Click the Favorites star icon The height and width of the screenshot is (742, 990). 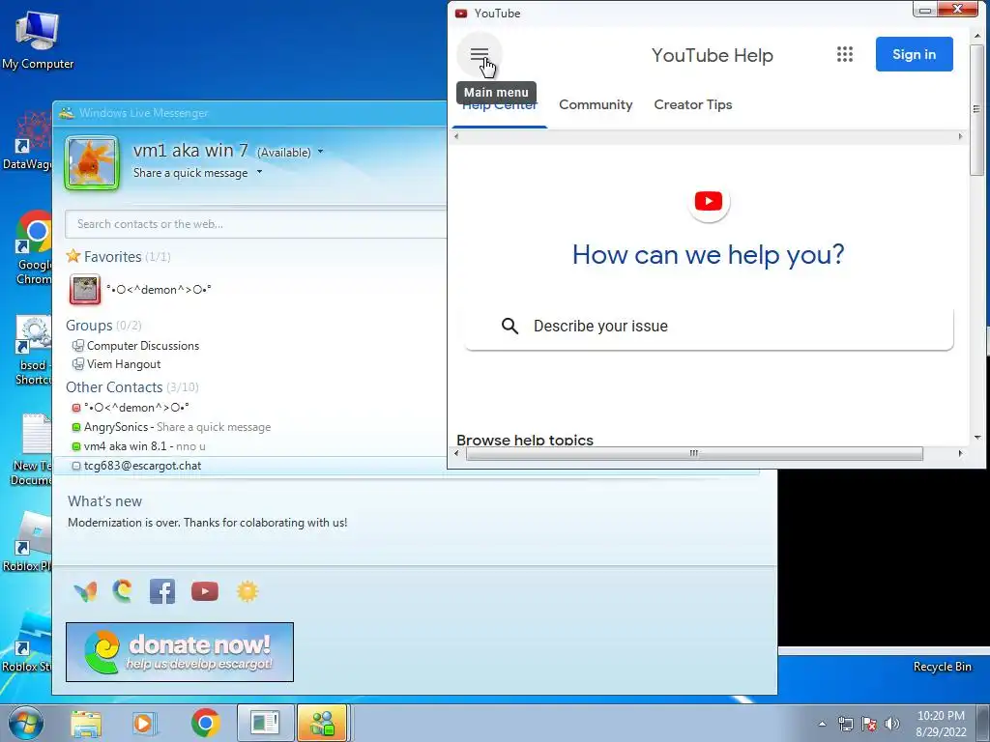coord(73,255)
